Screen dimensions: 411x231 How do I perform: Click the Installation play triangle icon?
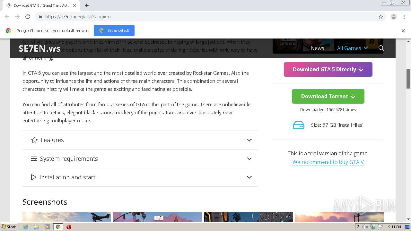click(x=33, y=177)
